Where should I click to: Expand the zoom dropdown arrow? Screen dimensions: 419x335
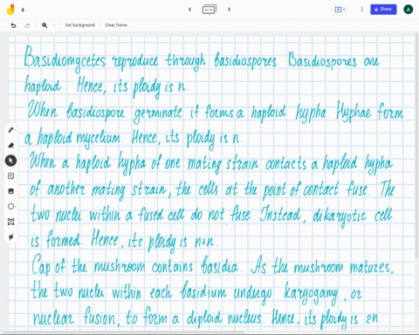click(x=54, y=25)
